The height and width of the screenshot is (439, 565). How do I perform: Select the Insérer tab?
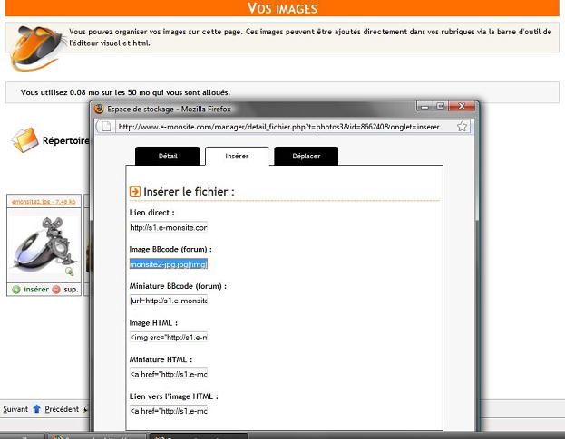[x=237, y=156]
